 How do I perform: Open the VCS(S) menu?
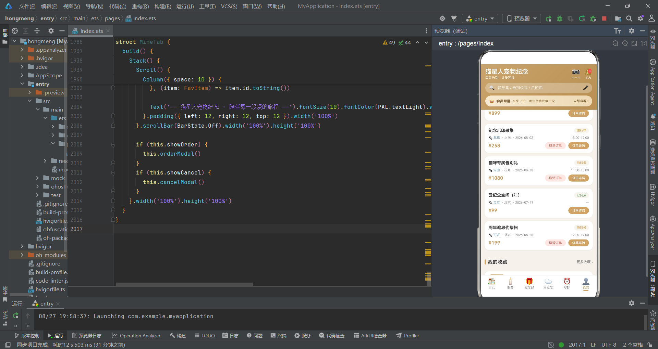click(x=229, y=6)
